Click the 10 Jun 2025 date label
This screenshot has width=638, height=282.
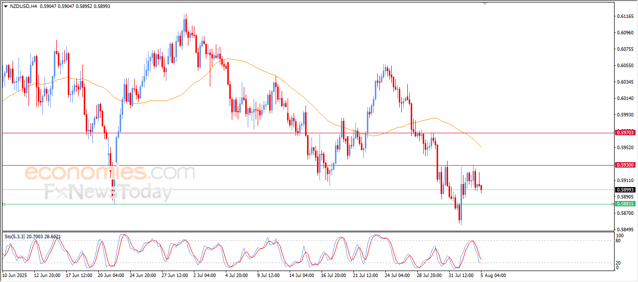(13, 275)
